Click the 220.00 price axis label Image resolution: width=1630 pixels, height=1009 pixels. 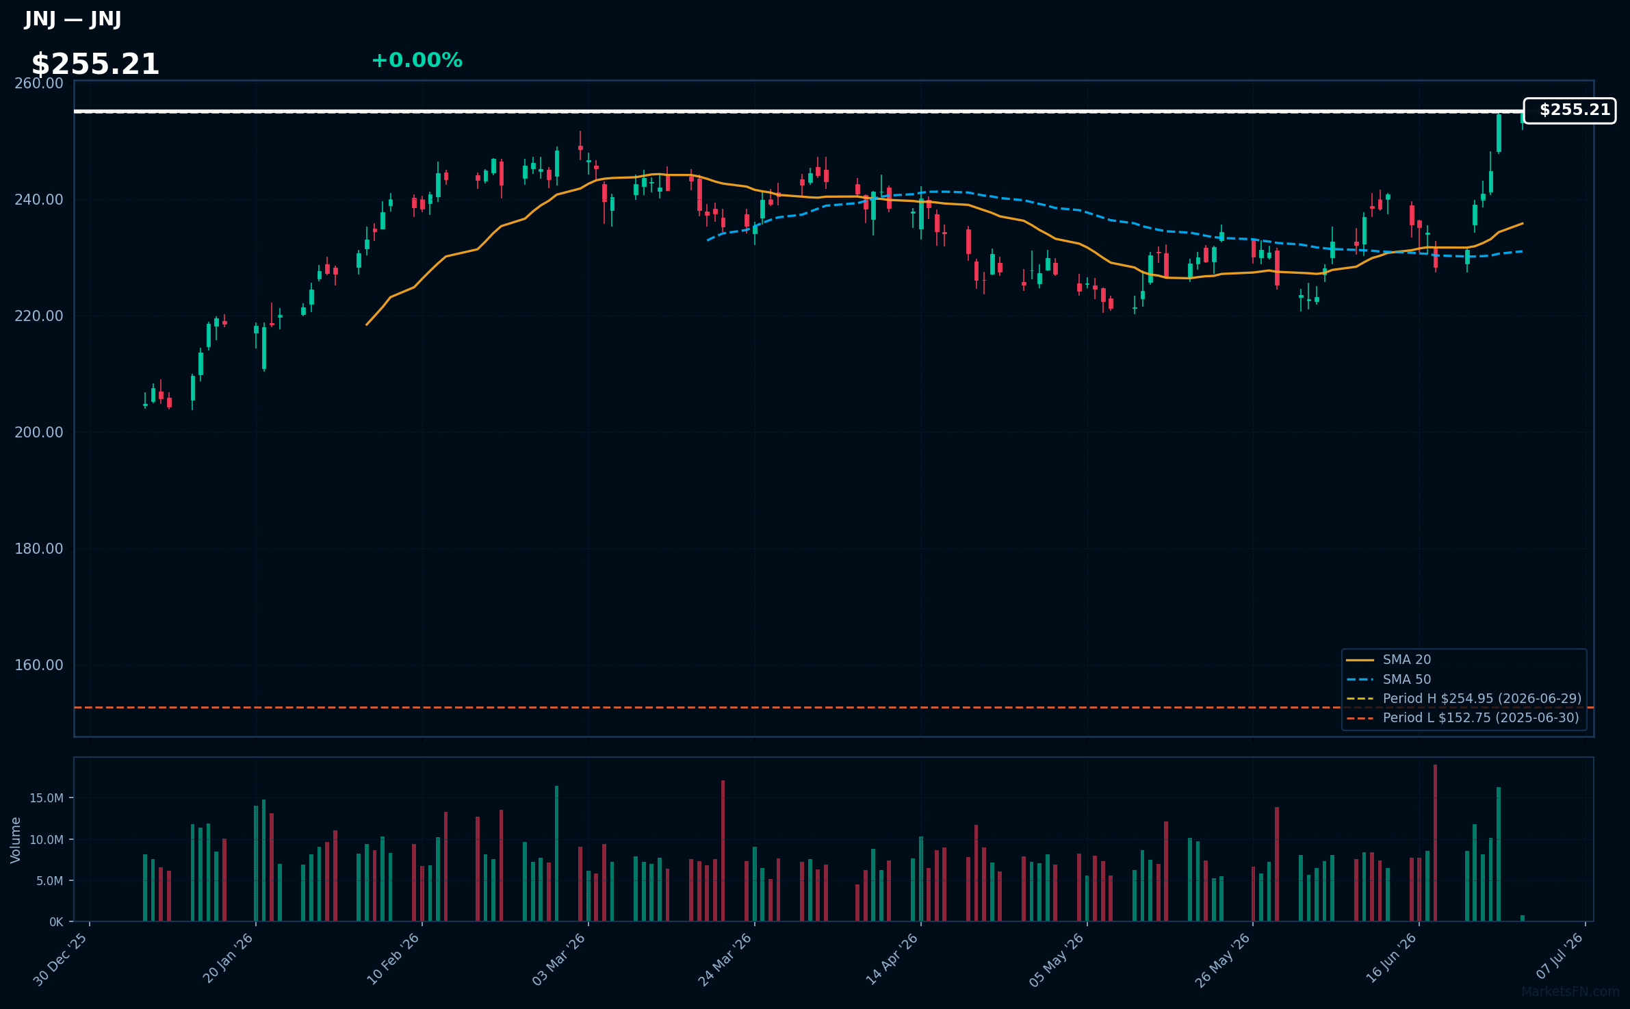pos(39,316)
